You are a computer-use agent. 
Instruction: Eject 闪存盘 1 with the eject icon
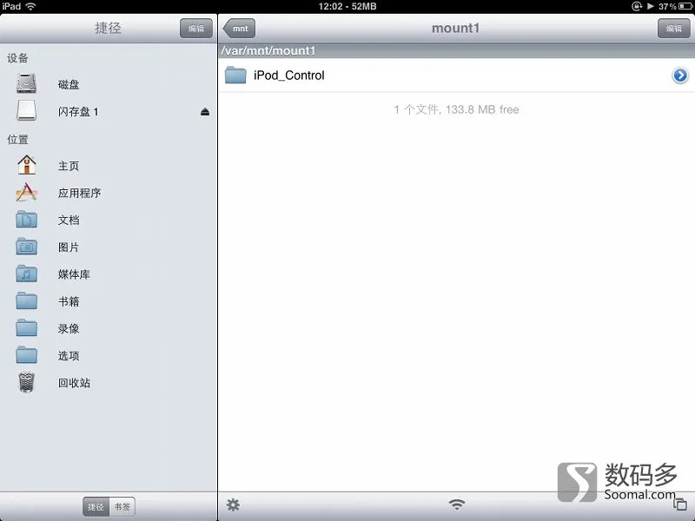[205, 112]
